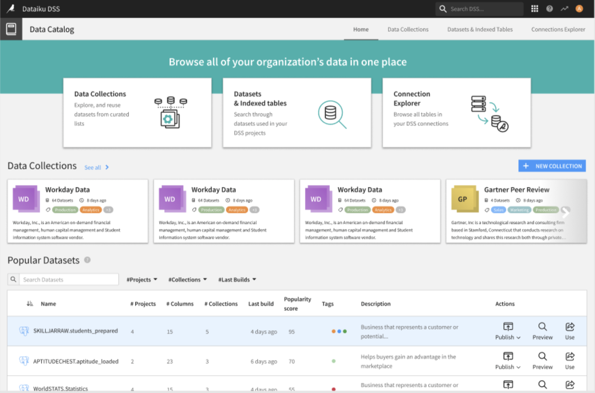This screenshot has height=393, width=595.
Task: Expand the #Projects filter dropdown
Action: tap(142, 279)
